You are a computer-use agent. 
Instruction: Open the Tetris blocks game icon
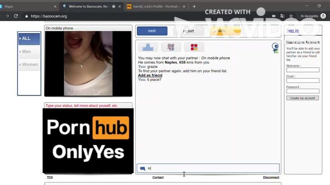[x=148, y=47]
